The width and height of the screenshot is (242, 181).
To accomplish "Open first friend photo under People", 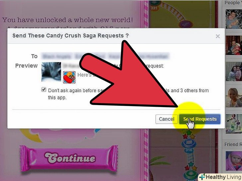I will pyautogui.click(x=234, y=19).
